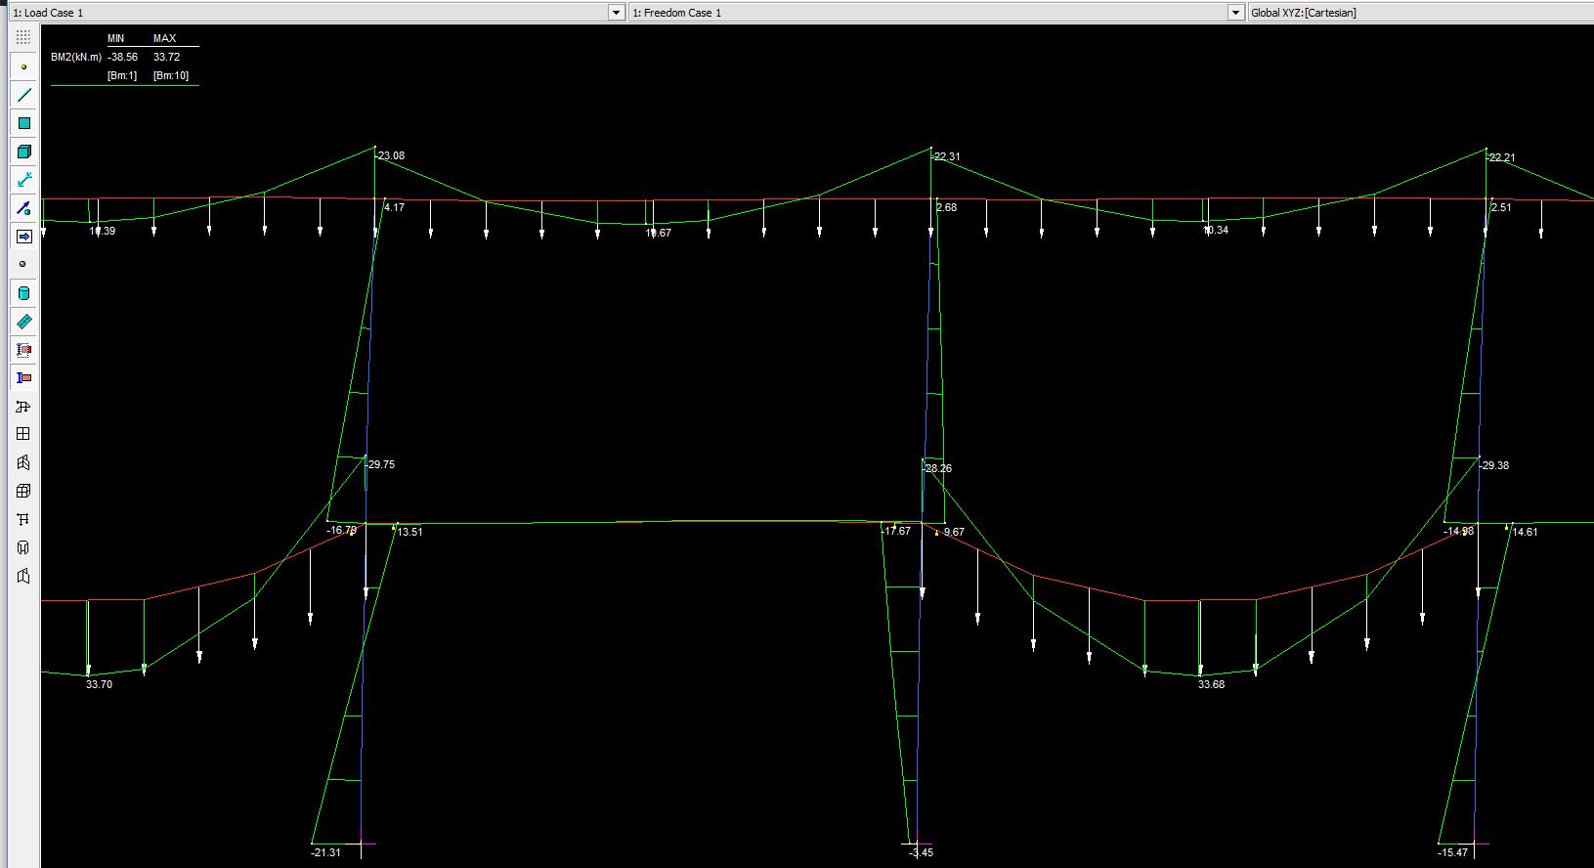Click the wireframe cube grid icon
Screen dimensions: 1594x868
(23, 491)
